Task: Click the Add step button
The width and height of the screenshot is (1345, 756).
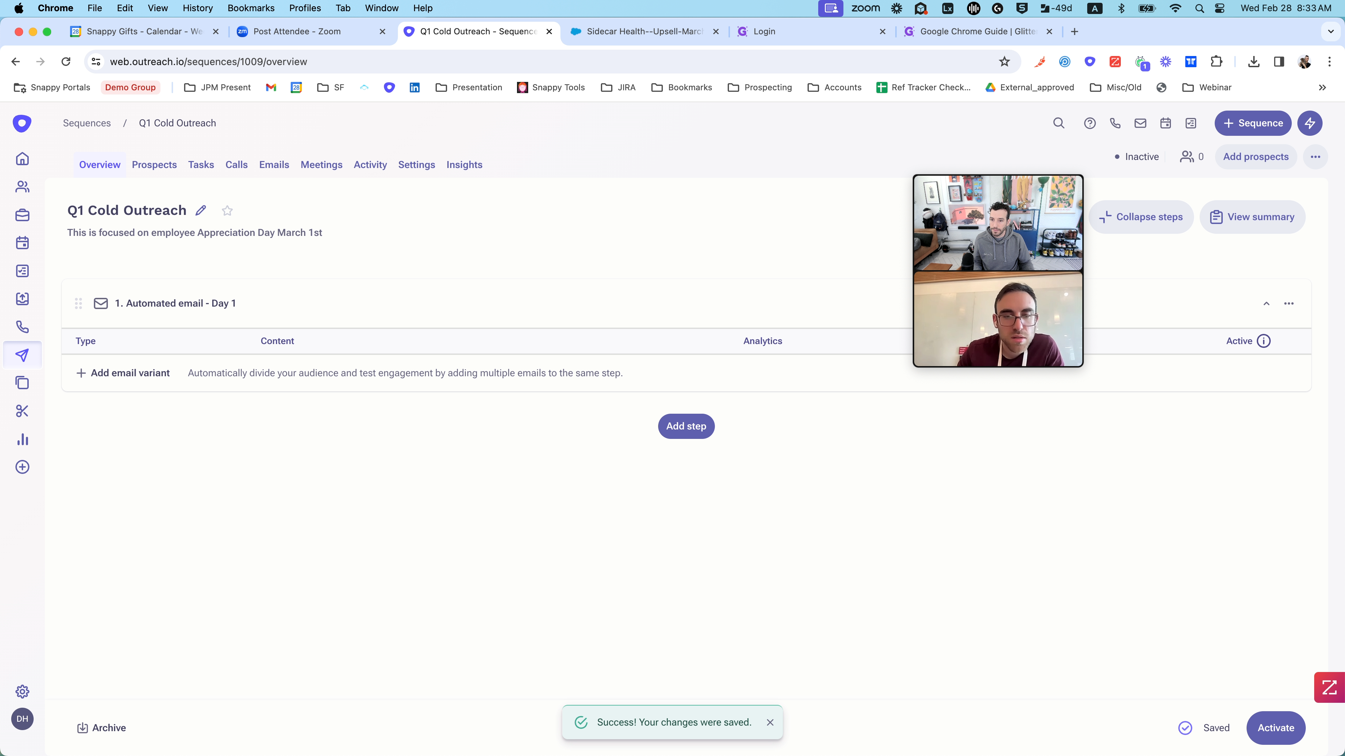Action: 685,426
